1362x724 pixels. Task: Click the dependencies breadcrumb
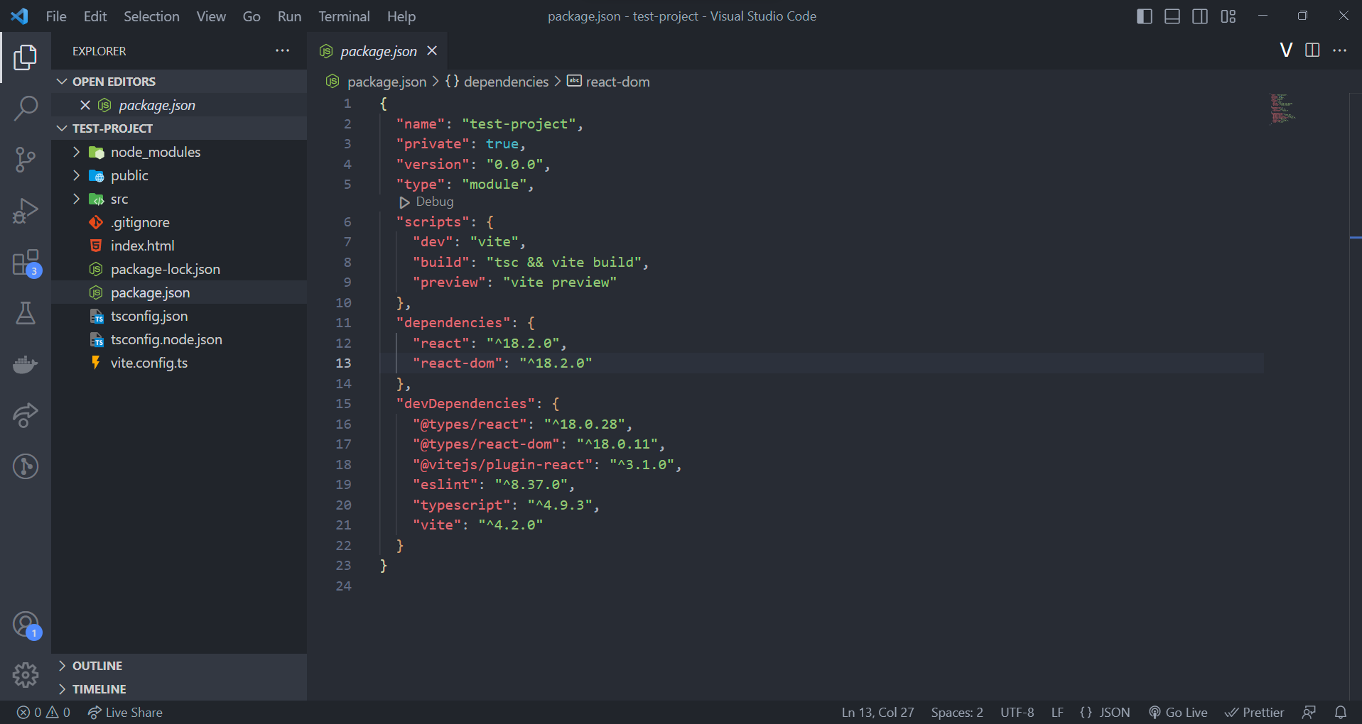[497, 82]
